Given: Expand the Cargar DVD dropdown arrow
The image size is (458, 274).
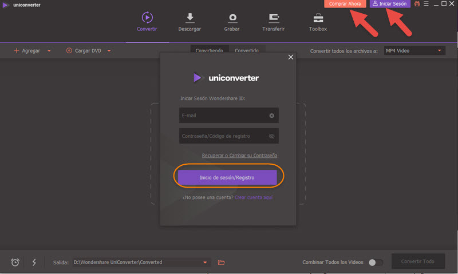Looking at the screenshot, I should tap(109, 51).
